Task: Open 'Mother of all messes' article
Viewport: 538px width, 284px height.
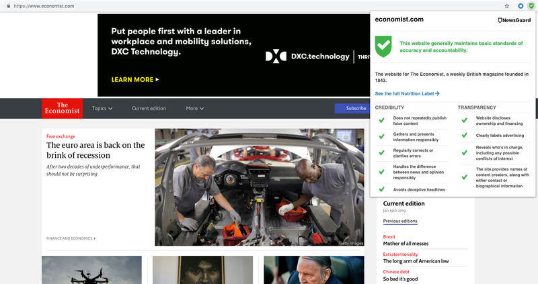Action: pos(406,244)
